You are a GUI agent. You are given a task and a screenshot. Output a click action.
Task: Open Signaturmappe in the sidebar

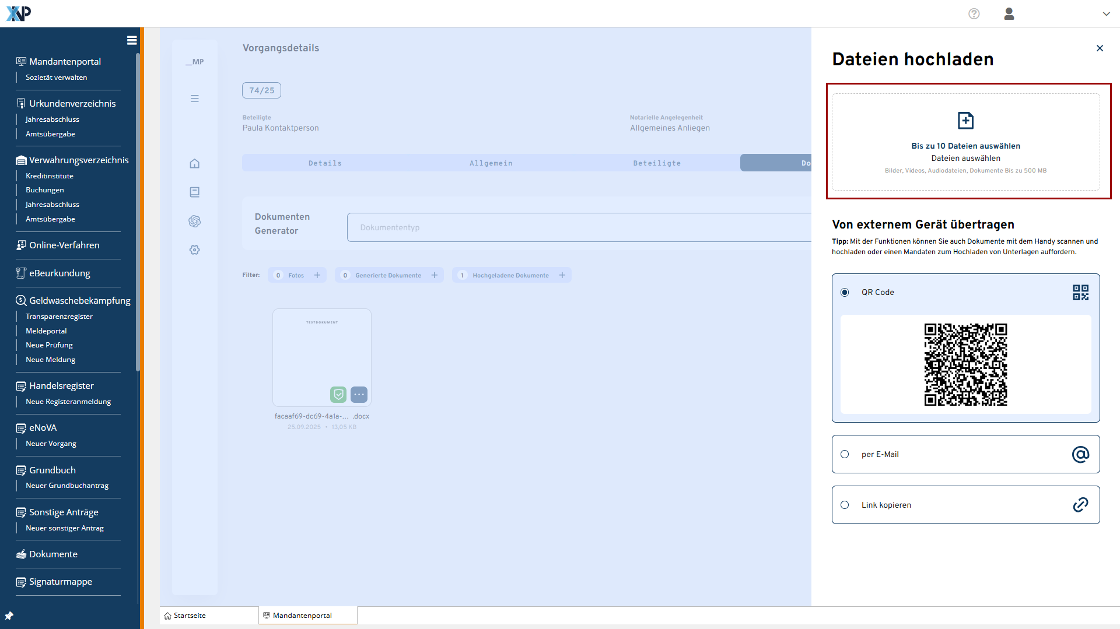click(61, 582)
